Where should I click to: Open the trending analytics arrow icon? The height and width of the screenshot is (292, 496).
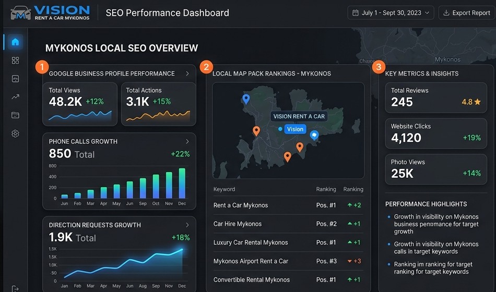point(15,97)
